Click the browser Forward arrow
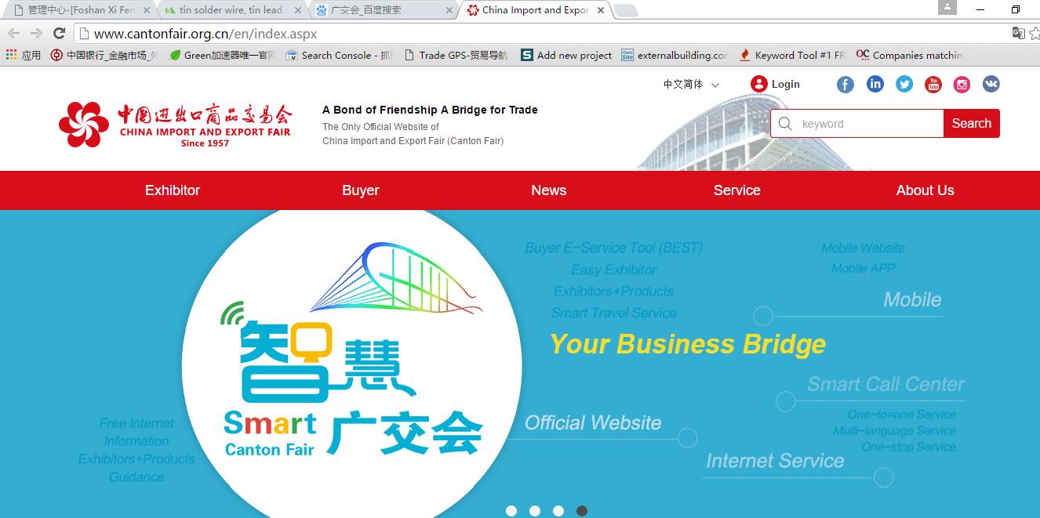This screenshot has height=518, width=1040. coord(36,33)
